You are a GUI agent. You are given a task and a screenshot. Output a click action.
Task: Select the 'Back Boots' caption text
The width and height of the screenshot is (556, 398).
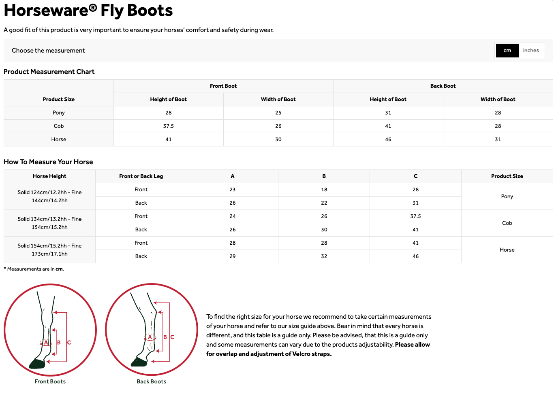[x=152, y=381]
